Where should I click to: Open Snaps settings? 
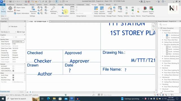17,10
